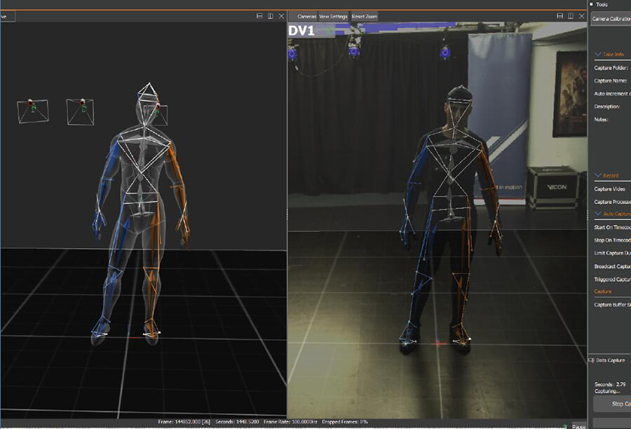Close the 3D workspace pane
The height and width of the screenshot is (429, 631).
(x=281, y=16)
